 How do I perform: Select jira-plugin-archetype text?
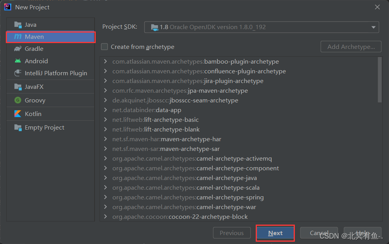(234, 81)
